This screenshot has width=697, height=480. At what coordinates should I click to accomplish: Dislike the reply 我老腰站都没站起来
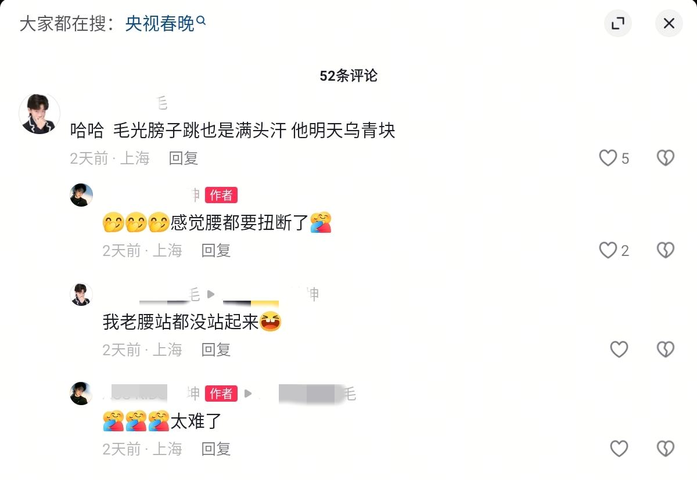point(665,349)
